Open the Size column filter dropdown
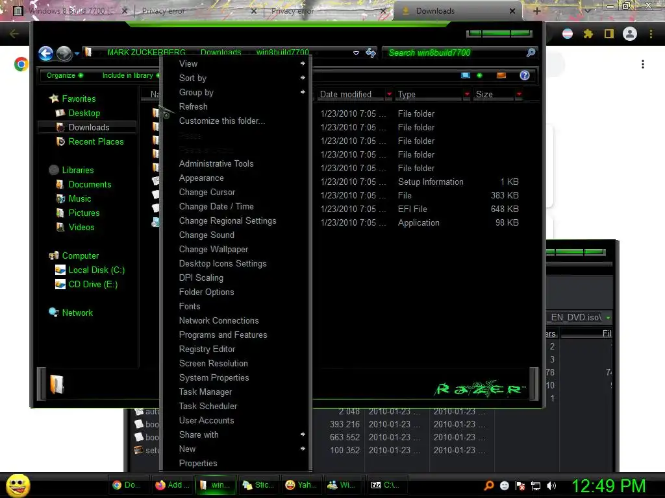Image resolution: width=665 pixels, height=498 pixels. point(519,94)
